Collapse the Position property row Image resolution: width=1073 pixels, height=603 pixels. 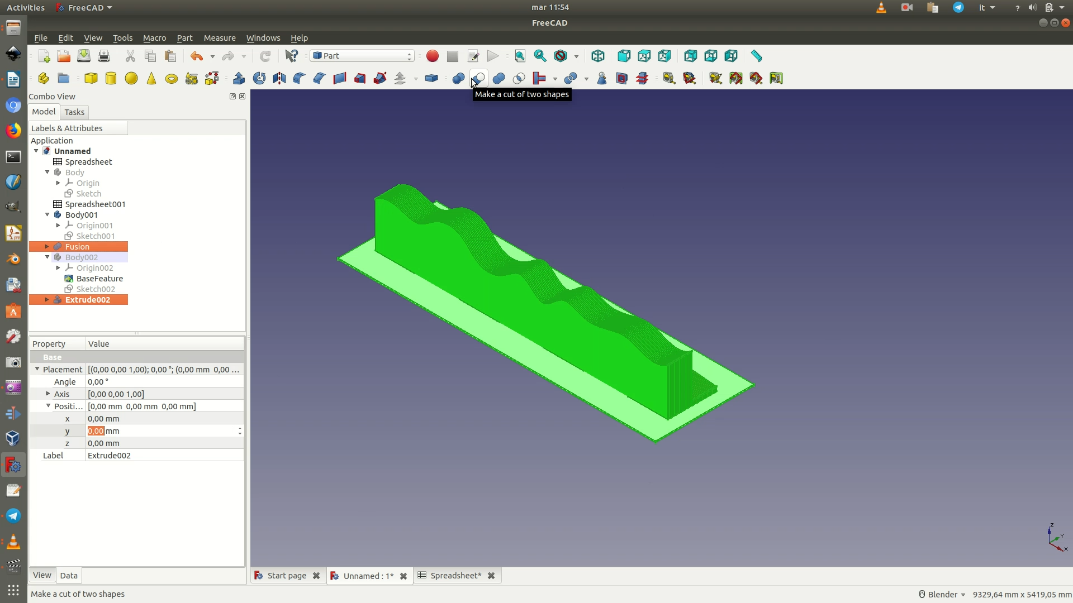pos(48,406)
